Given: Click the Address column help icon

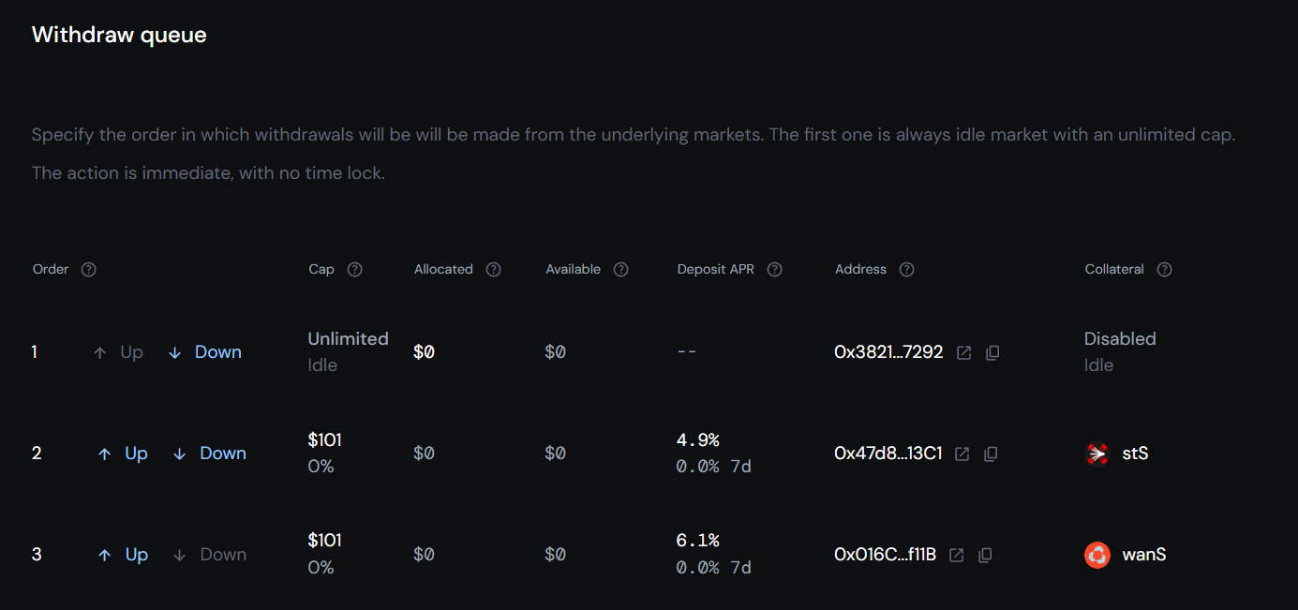Looking at the screenshot, I should (x=906, y=269).
